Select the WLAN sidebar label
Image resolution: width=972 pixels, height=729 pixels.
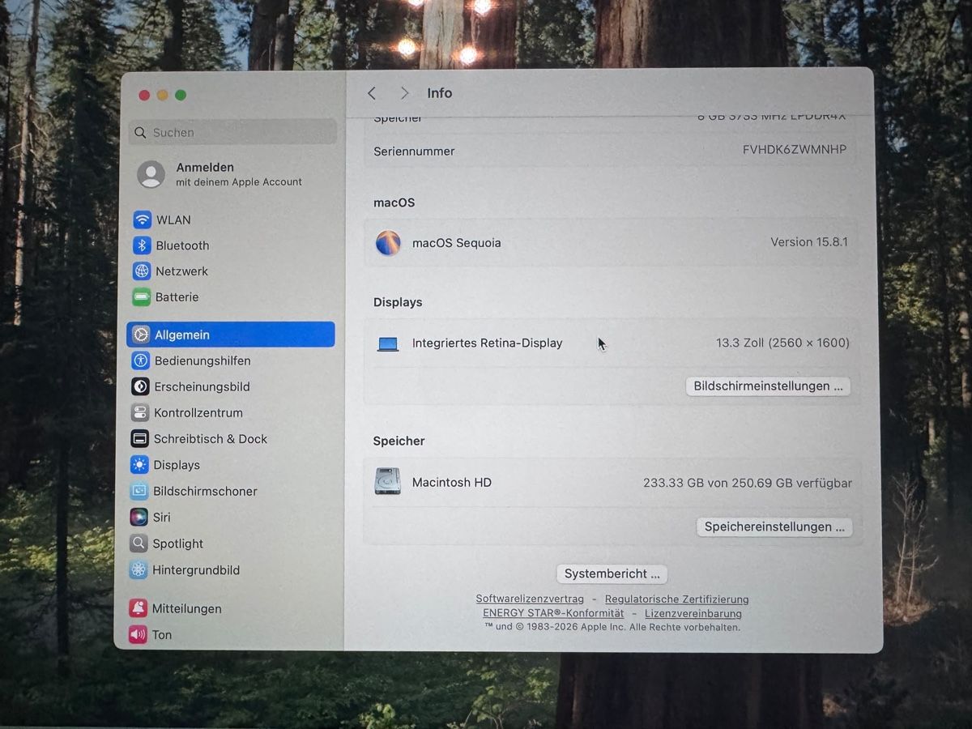(173, 220)
